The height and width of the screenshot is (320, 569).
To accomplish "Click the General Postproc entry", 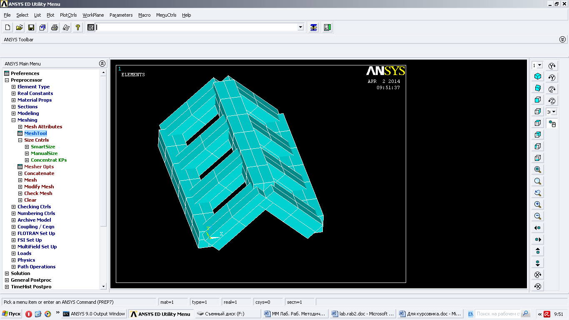I will tap(31, 280).
